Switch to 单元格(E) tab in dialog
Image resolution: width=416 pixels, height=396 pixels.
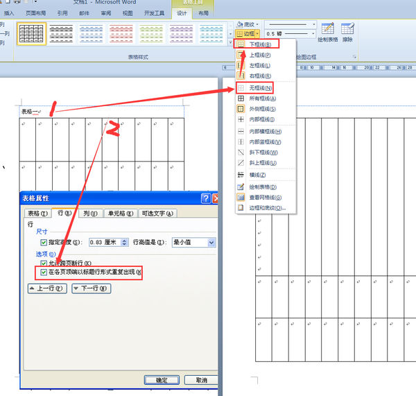[x=121, y=214]
